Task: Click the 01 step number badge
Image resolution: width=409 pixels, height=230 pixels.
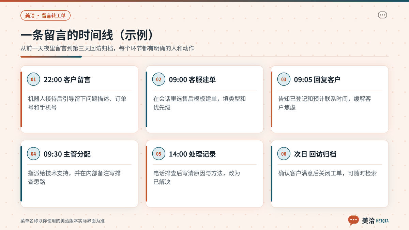Action: pos(33,79)
